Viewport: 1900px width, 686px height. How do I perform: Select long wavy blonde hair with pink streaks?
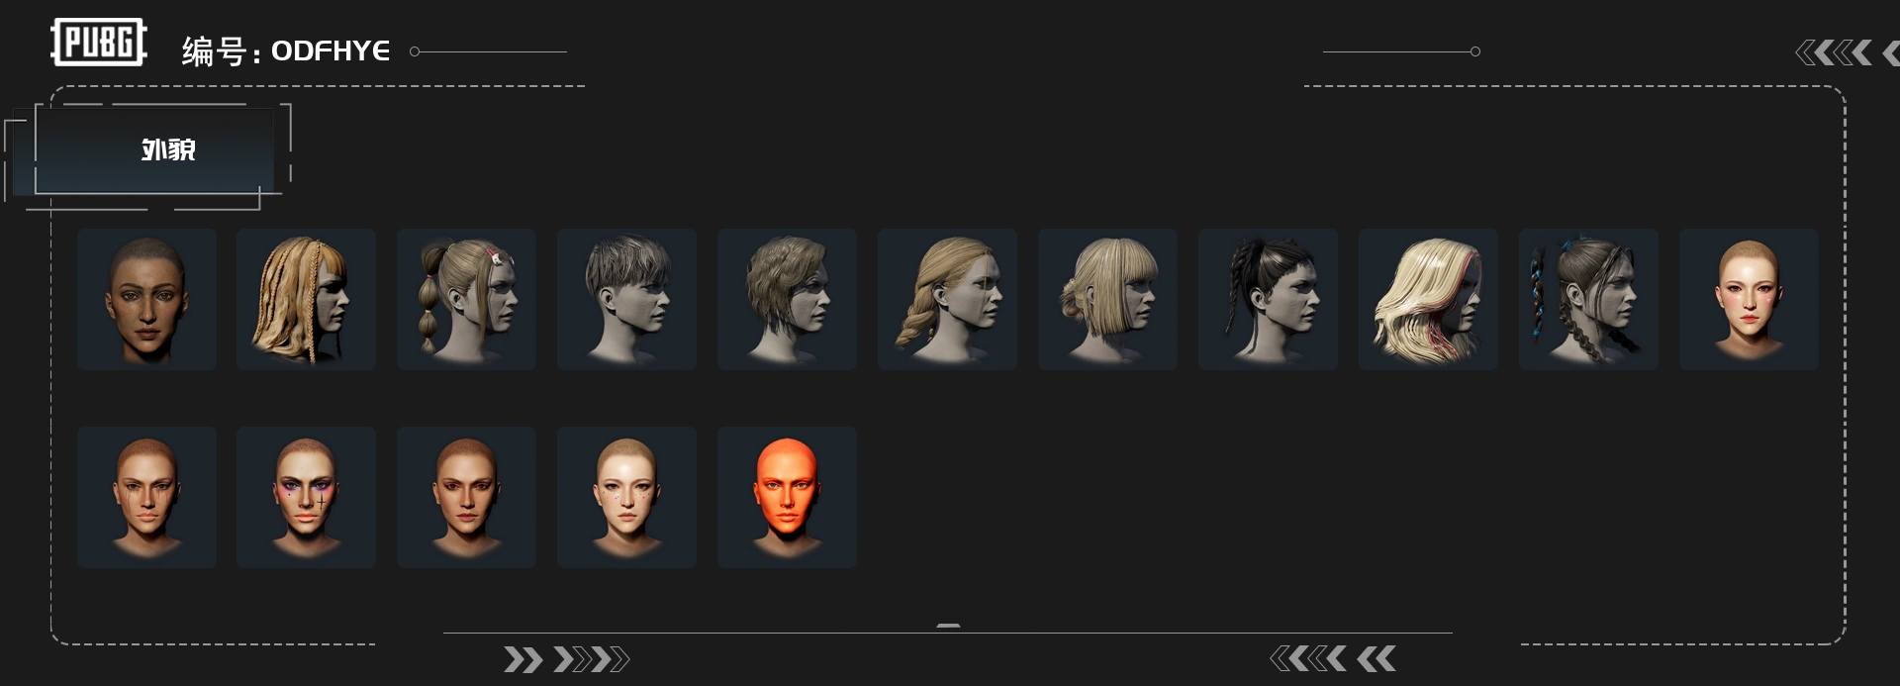coord(1428,299)
